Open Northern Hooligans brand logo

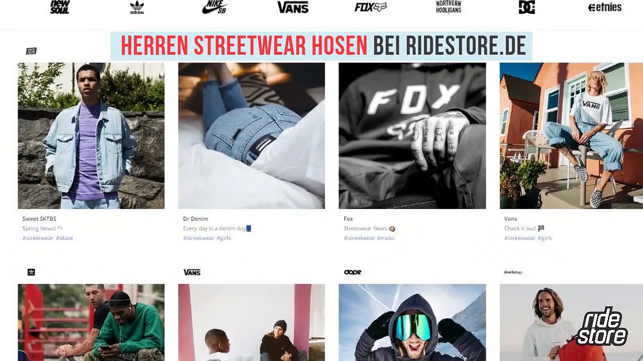pos(449,7)
